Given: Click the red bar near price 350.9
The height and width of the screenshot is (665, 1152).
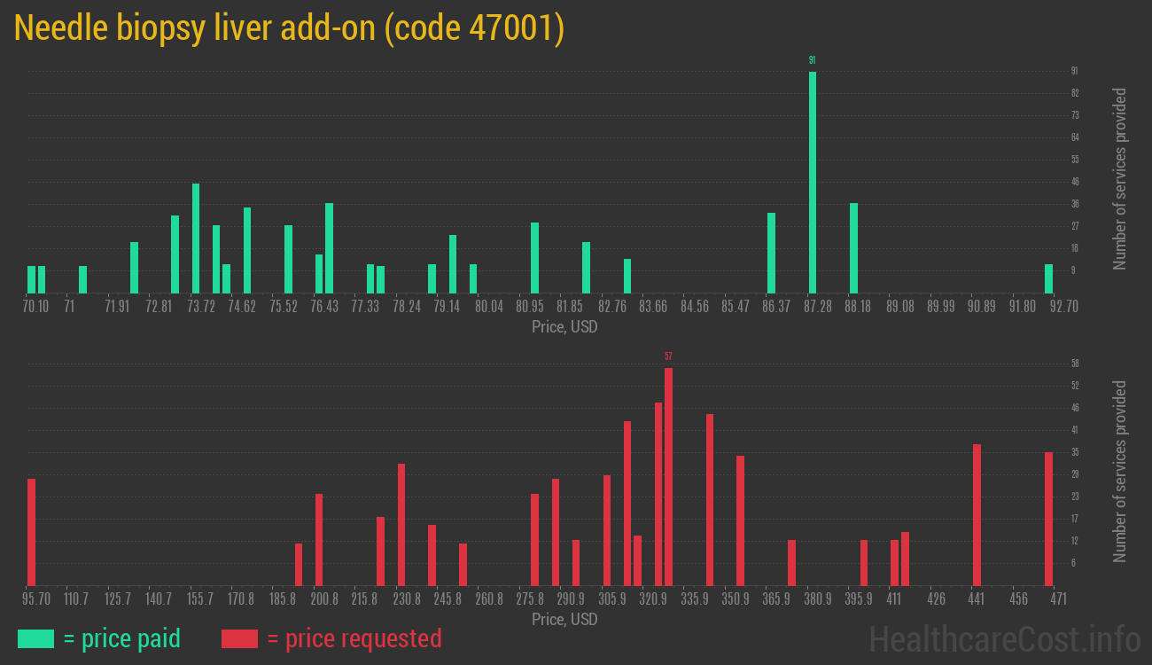Looking at the screenshot, I should (740, 520).
